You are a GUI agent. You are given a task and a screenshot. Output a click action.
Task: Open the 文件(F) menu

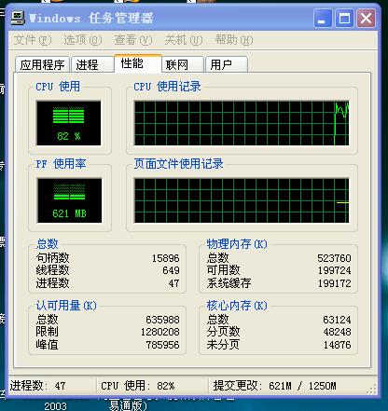click(33, 40)
